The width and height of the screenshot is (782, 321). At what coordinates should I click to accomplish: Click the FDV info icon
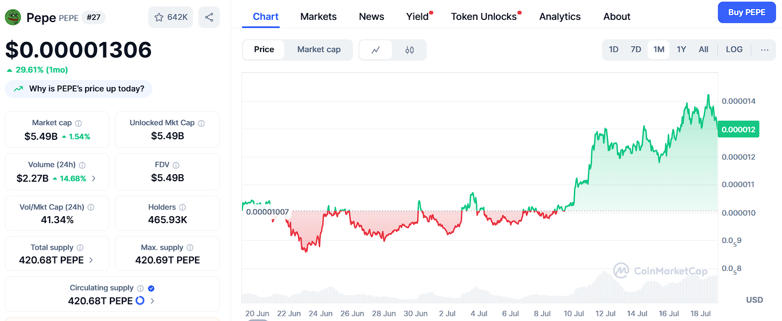click(176, 165)
